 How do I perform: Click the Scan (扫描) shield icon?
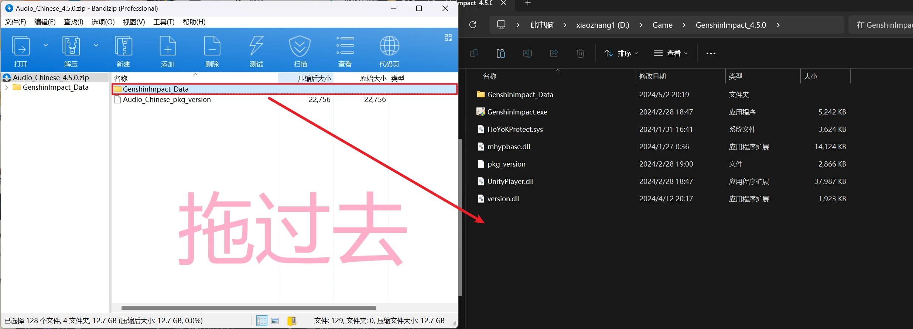pos(300,51)
